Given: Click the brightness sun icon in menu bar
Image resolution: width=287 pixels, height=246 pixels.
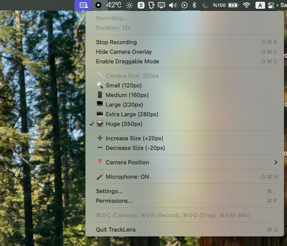Looking at the screenshot, I should tap(129, 5).
